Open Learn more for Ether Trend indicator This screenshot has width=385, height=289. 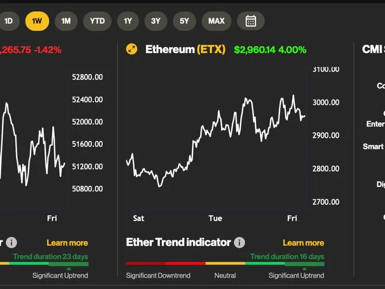pos(304,242)
